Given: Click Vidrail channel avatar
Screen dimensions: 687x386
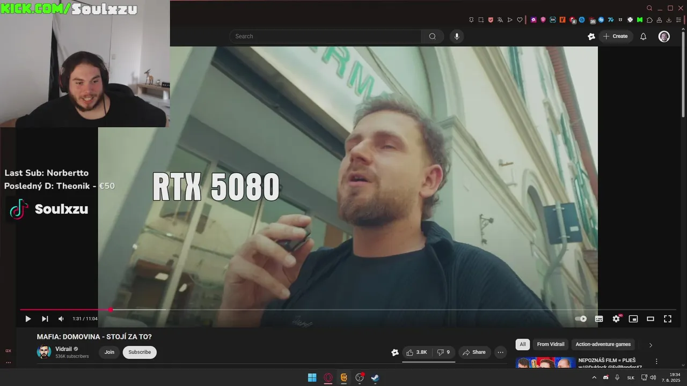Looking at the screenshot, I should coord(44,352).
